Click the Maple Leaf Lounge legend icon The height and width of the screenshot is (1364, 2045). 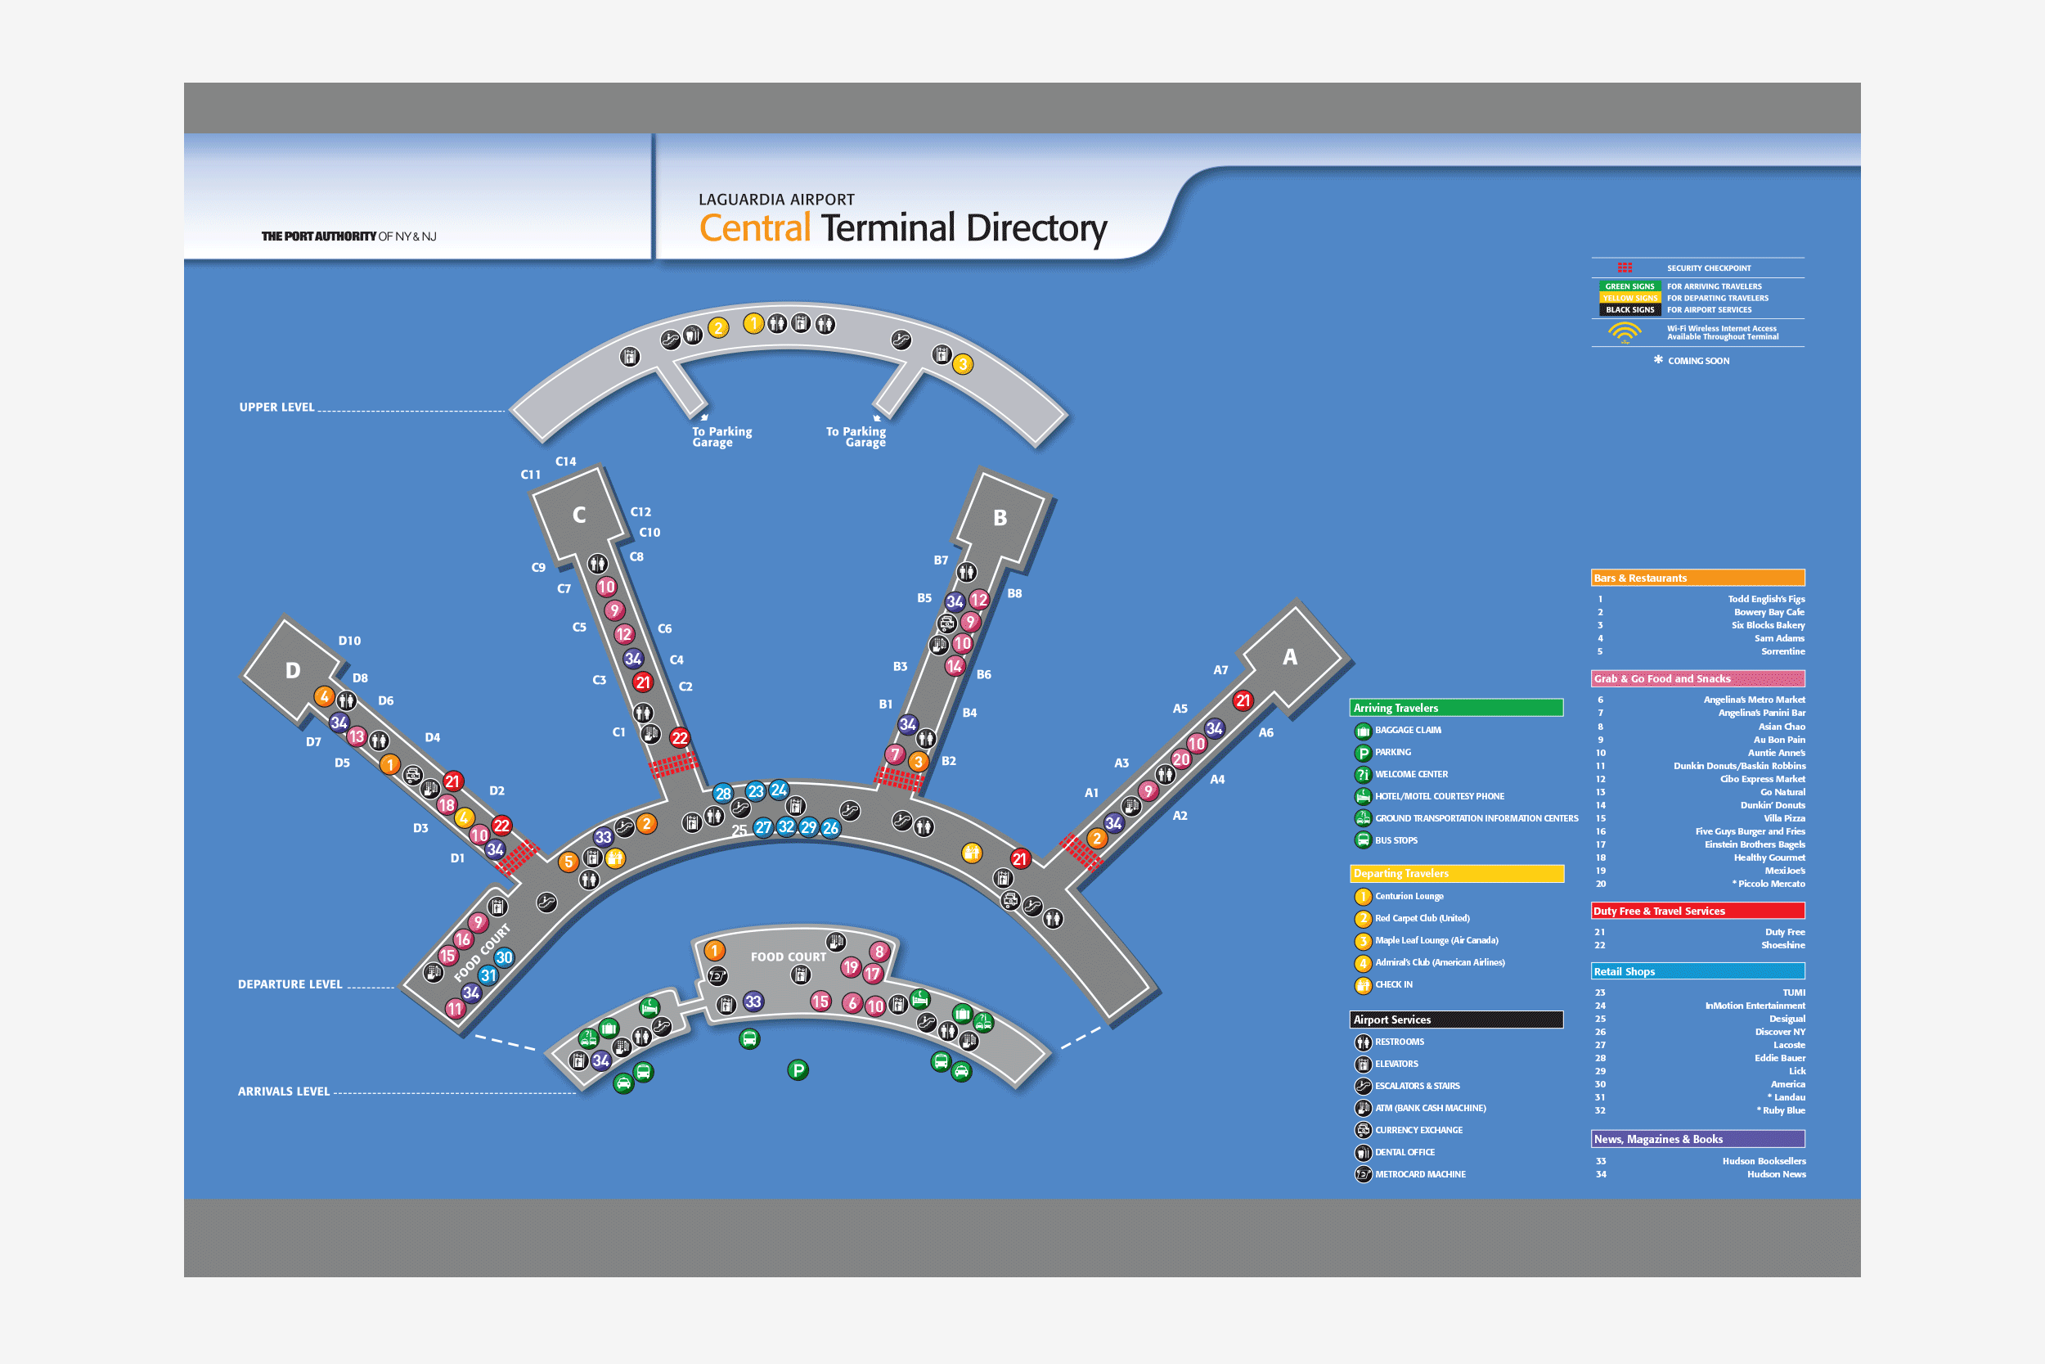pos(1363,940)
